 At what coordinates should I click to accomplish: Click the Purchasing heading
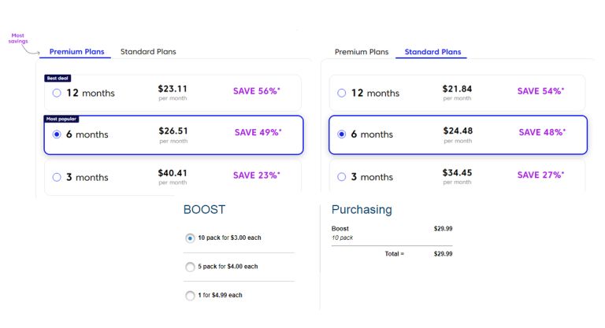click(362, 209)
